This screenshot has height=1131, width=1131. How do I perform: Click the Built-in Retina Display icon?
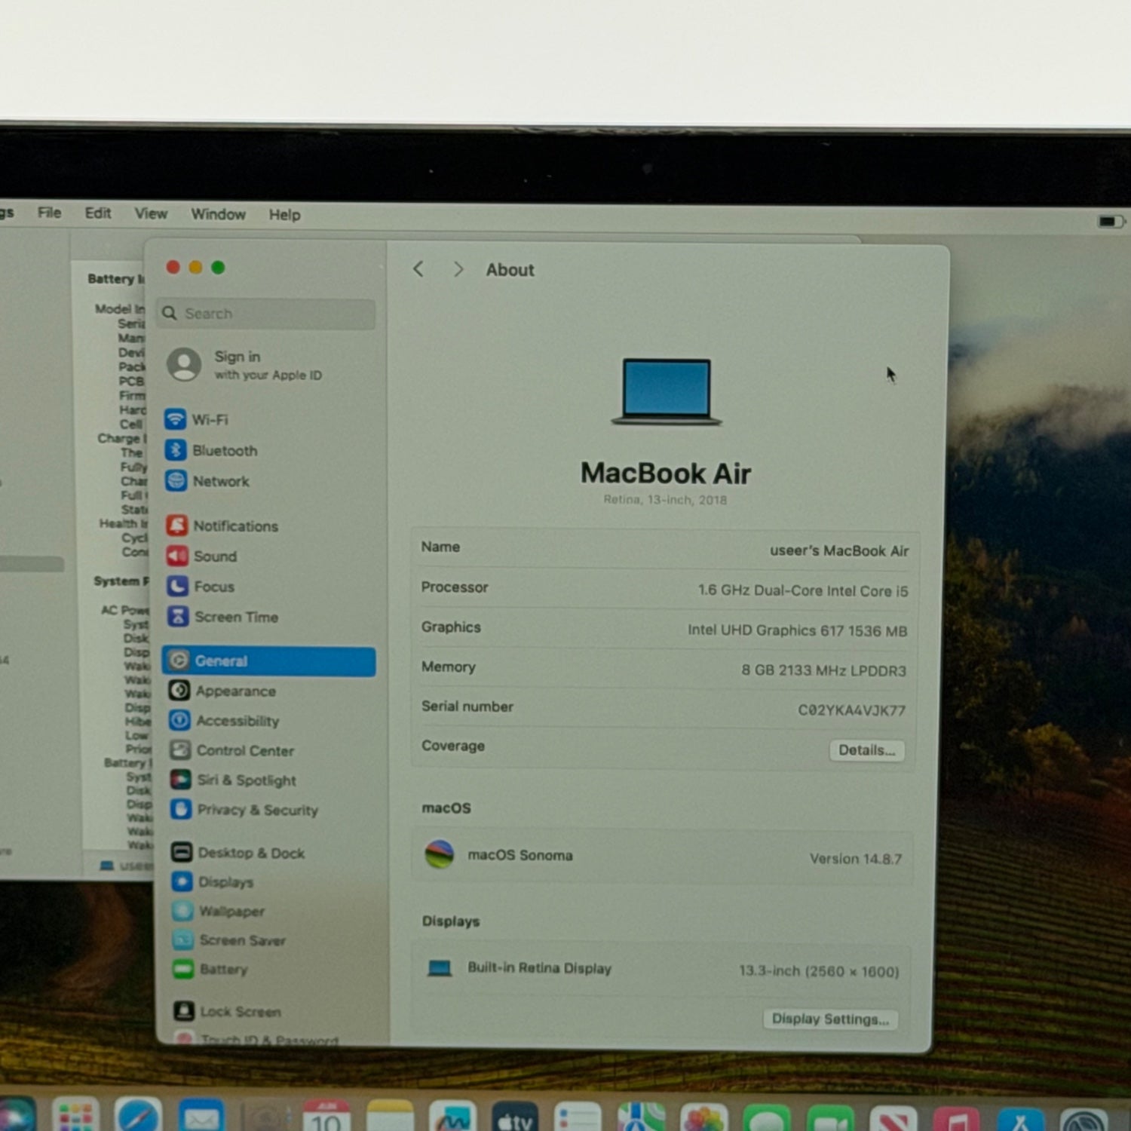pos(440,967)
